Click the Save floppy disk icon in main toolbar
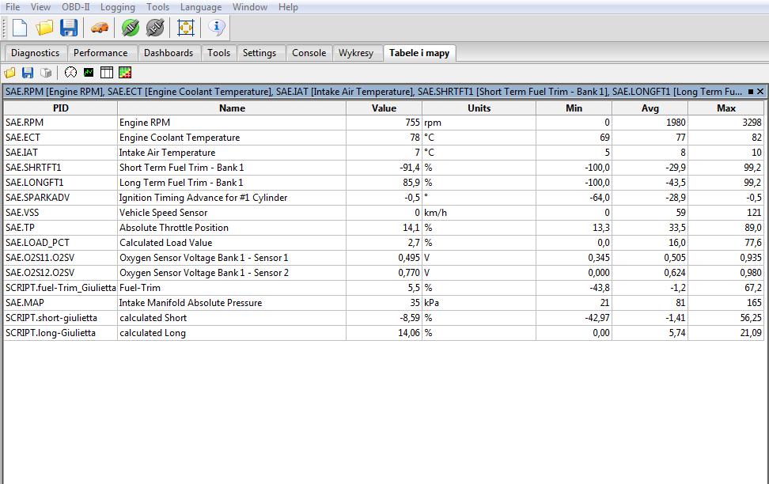 (69, 28)
